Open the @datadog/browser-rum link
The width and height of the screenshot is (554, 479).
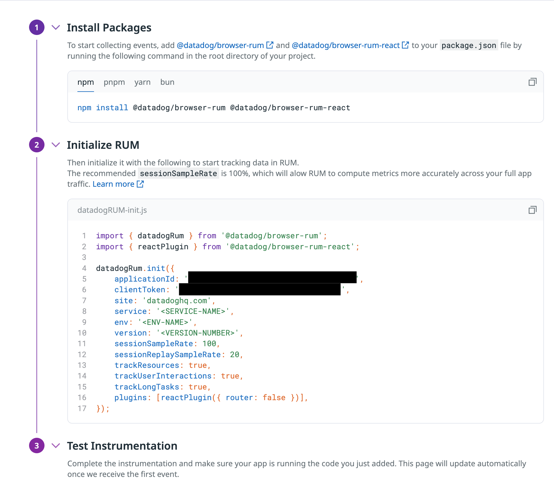[220, 45]
